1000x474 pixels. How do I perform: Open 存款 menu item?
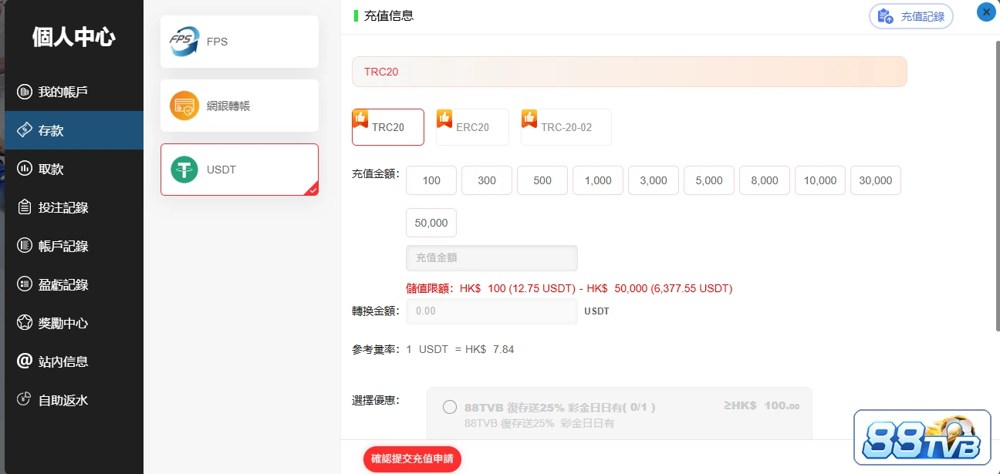tap(74, 130)
